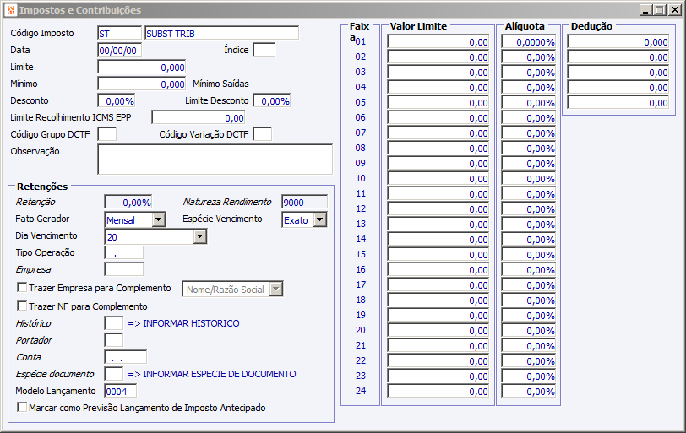
Task: Click the Faixa number 10 label
Action: pyautogui.click(x=361, y=178)
